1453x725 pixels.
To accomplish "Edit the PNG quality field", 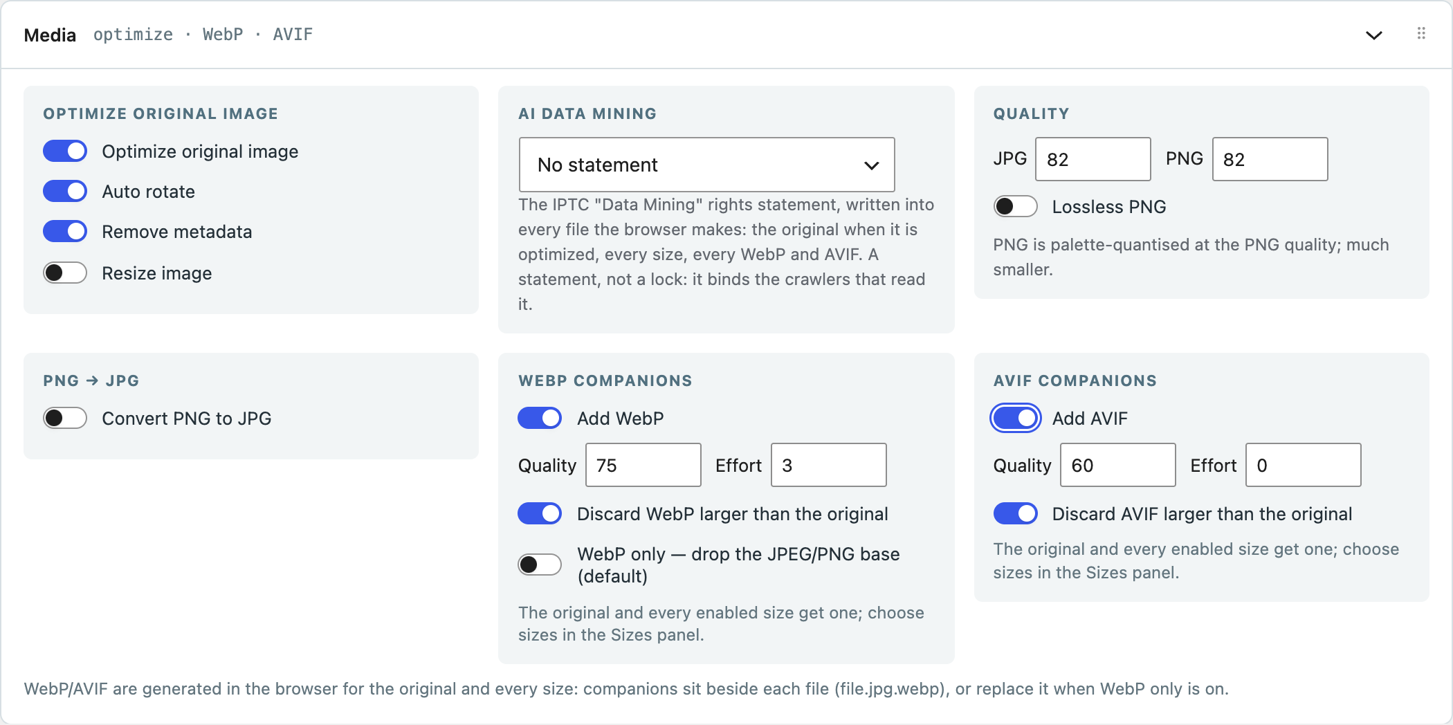I will (x=1270, y=159).
